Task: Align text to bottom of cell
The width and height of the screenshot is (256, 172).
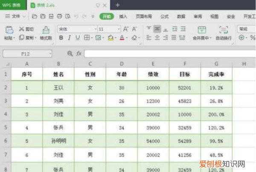Action: click(x=166, y=29)
